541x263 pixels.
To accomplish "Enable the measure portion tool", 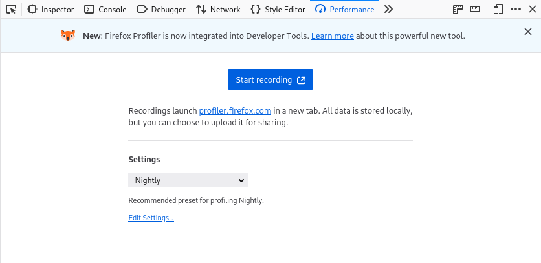I will (475, 10).
